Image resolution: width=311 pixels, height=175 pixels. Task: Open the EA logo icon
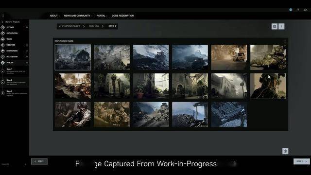(x=306, y=10)
